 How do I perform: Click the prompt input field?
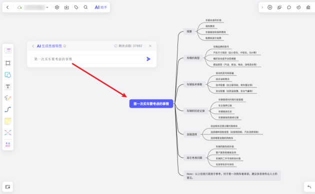tap(88, 59)
